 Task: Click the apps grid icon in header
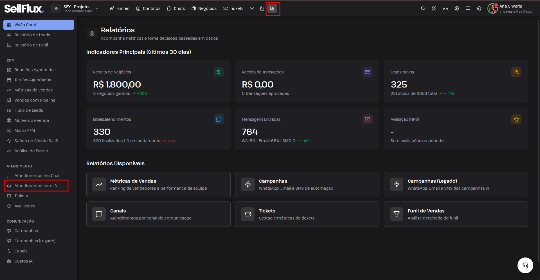point(434,8)
